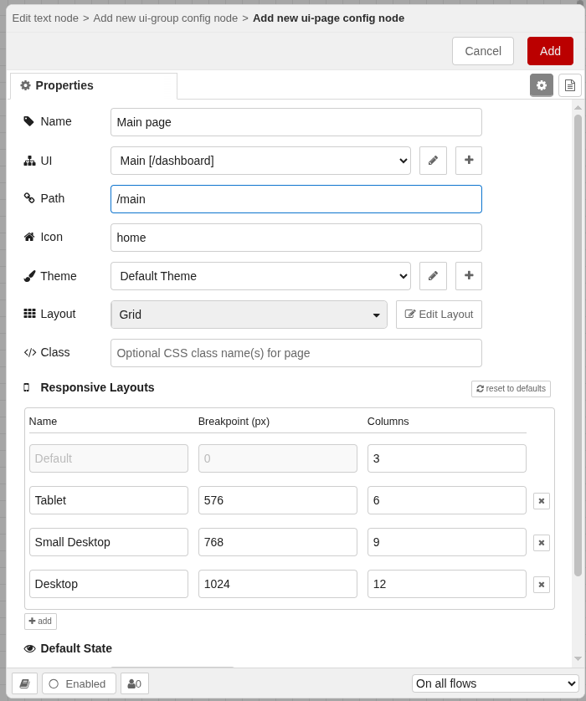This screenshot has height=701, width=586.
Task: Open the Default Theme dropdown
Action: [260, 276]
